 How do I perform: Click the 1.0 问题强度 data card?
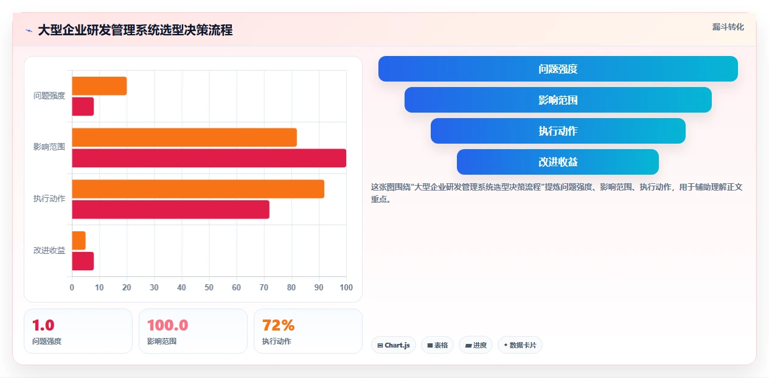click(x=78, y=331)
